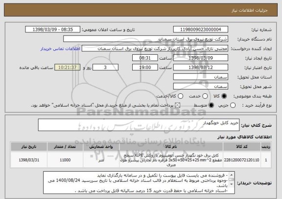Click the نام دستگاه خریدار field
Image resolution: width=282 pixels, height=199 pixels.
[146, 39]
